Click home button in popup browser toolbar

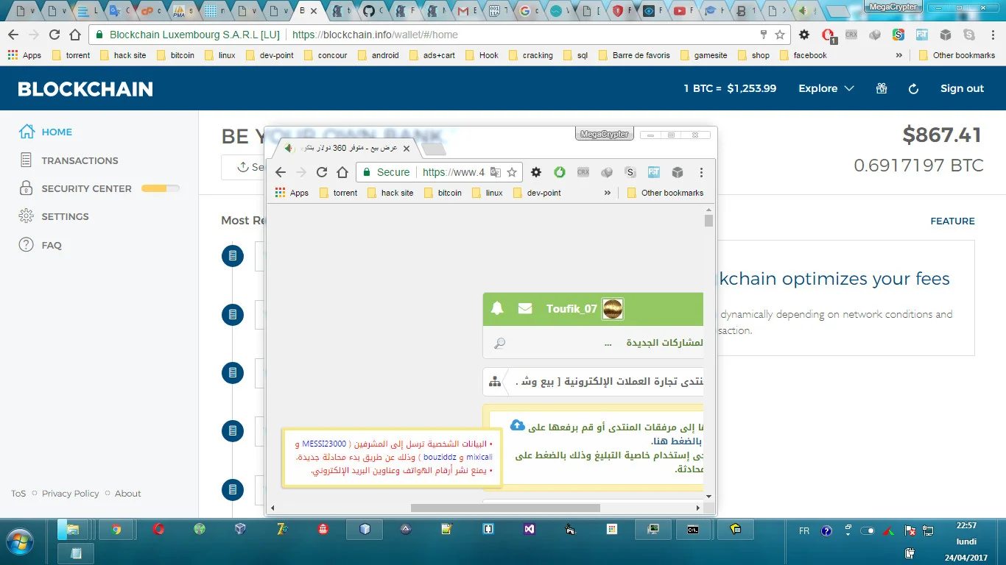pyautogui.click(x=342, y=172)
